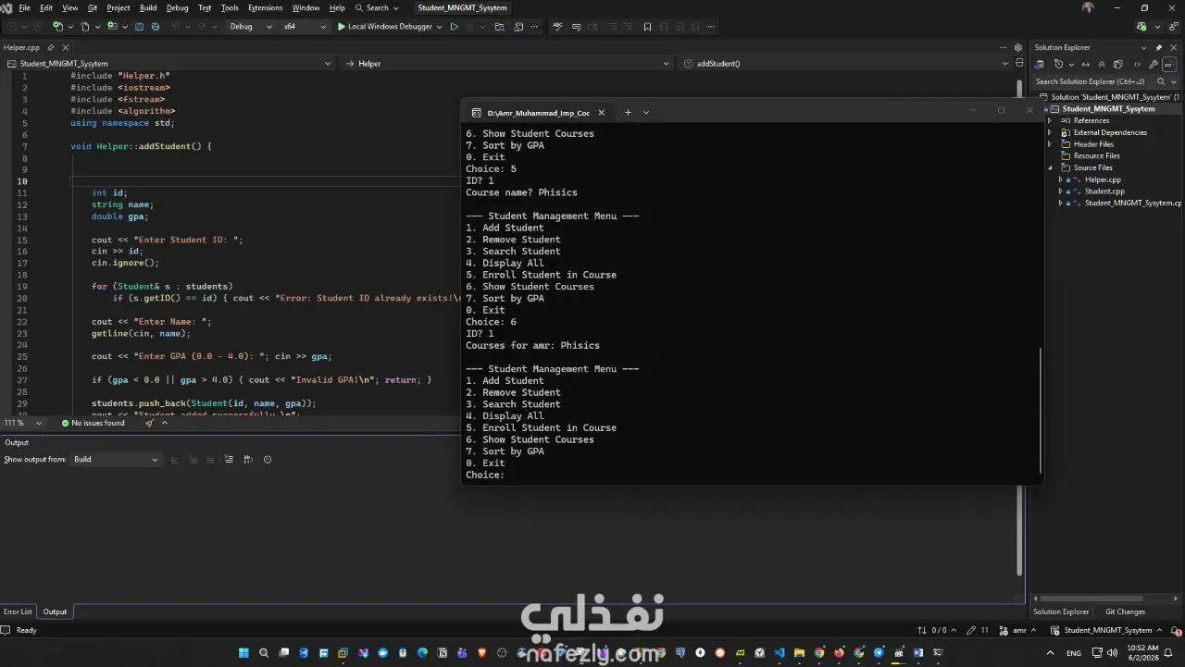Select the Output tab at bottom
The width and height of the screenshot is (1185, 667).
tap(55, 611)
